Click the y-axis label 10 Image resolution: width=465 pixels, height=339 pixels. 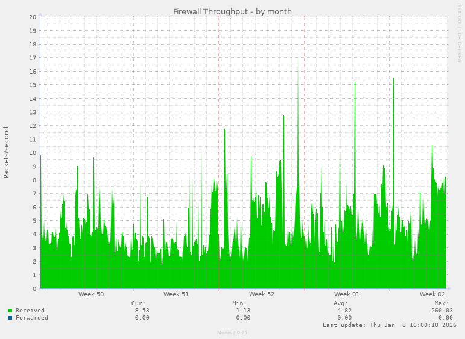33,153
